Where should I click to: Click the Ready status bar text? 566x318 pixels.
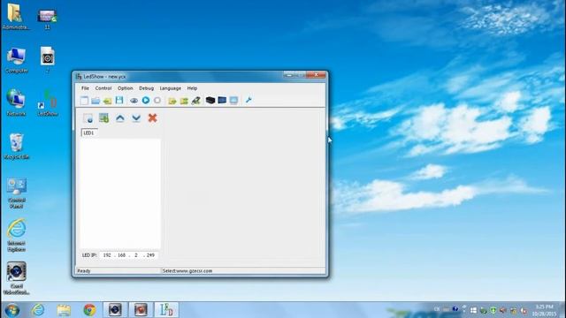[84, 271]
